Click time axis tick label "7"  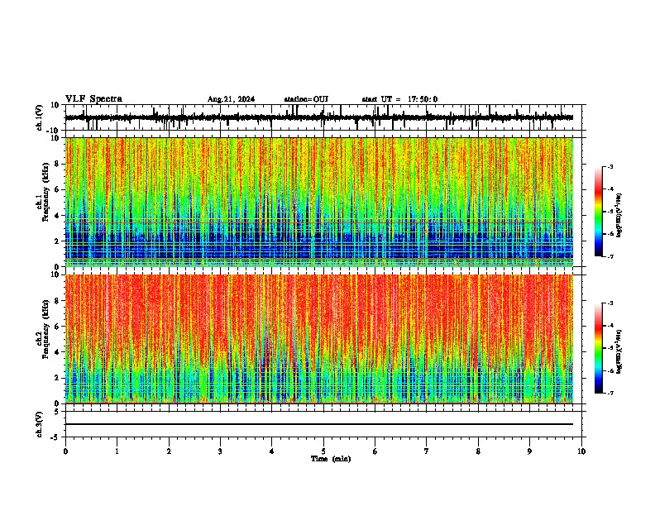[427, 451]
